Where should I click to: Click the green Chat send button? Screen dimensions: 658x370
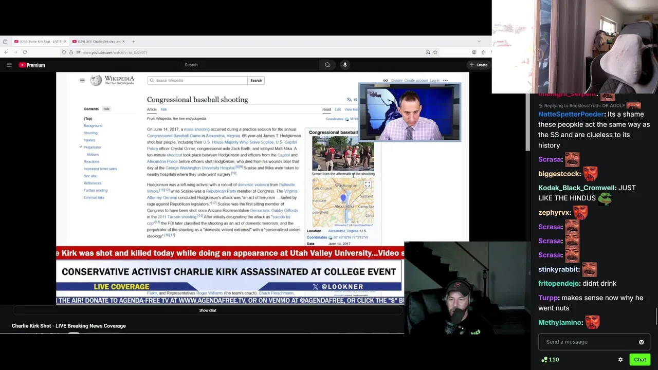640,360
